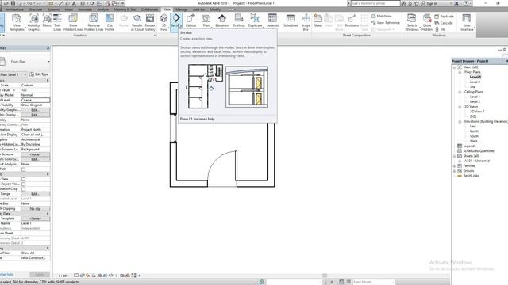Screen dimensions: 508x285
Task: Collapse Elevations Building Elevation node
Action: 460,121
